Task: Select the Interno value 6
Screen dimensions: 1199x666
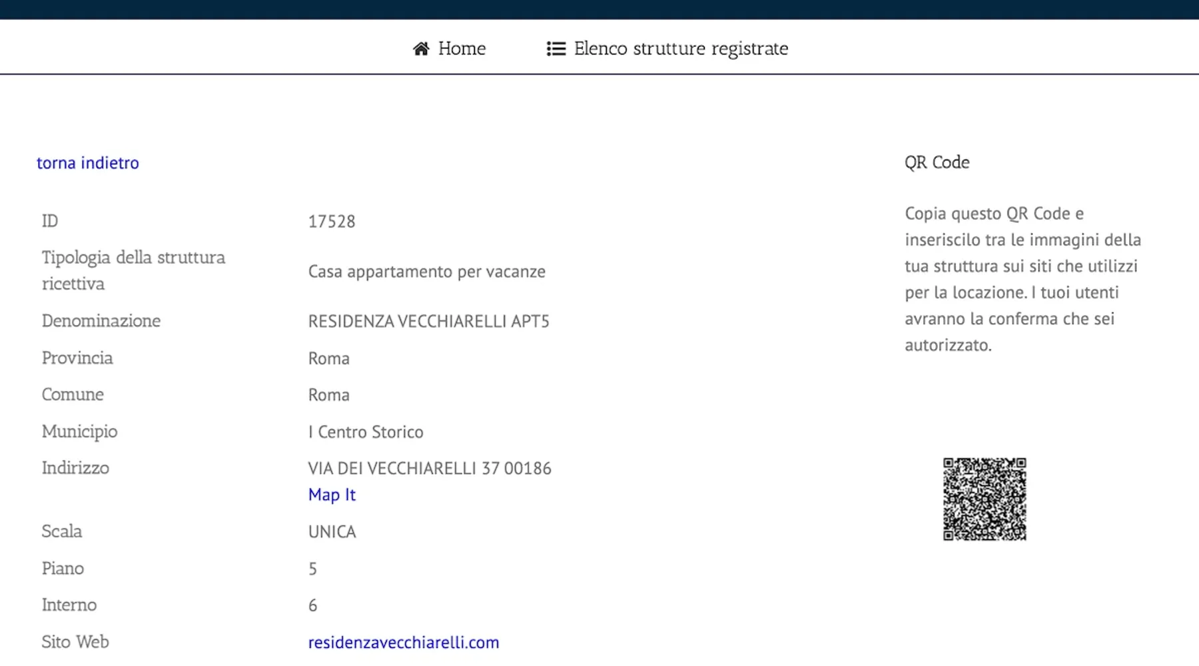Action: 312,605
